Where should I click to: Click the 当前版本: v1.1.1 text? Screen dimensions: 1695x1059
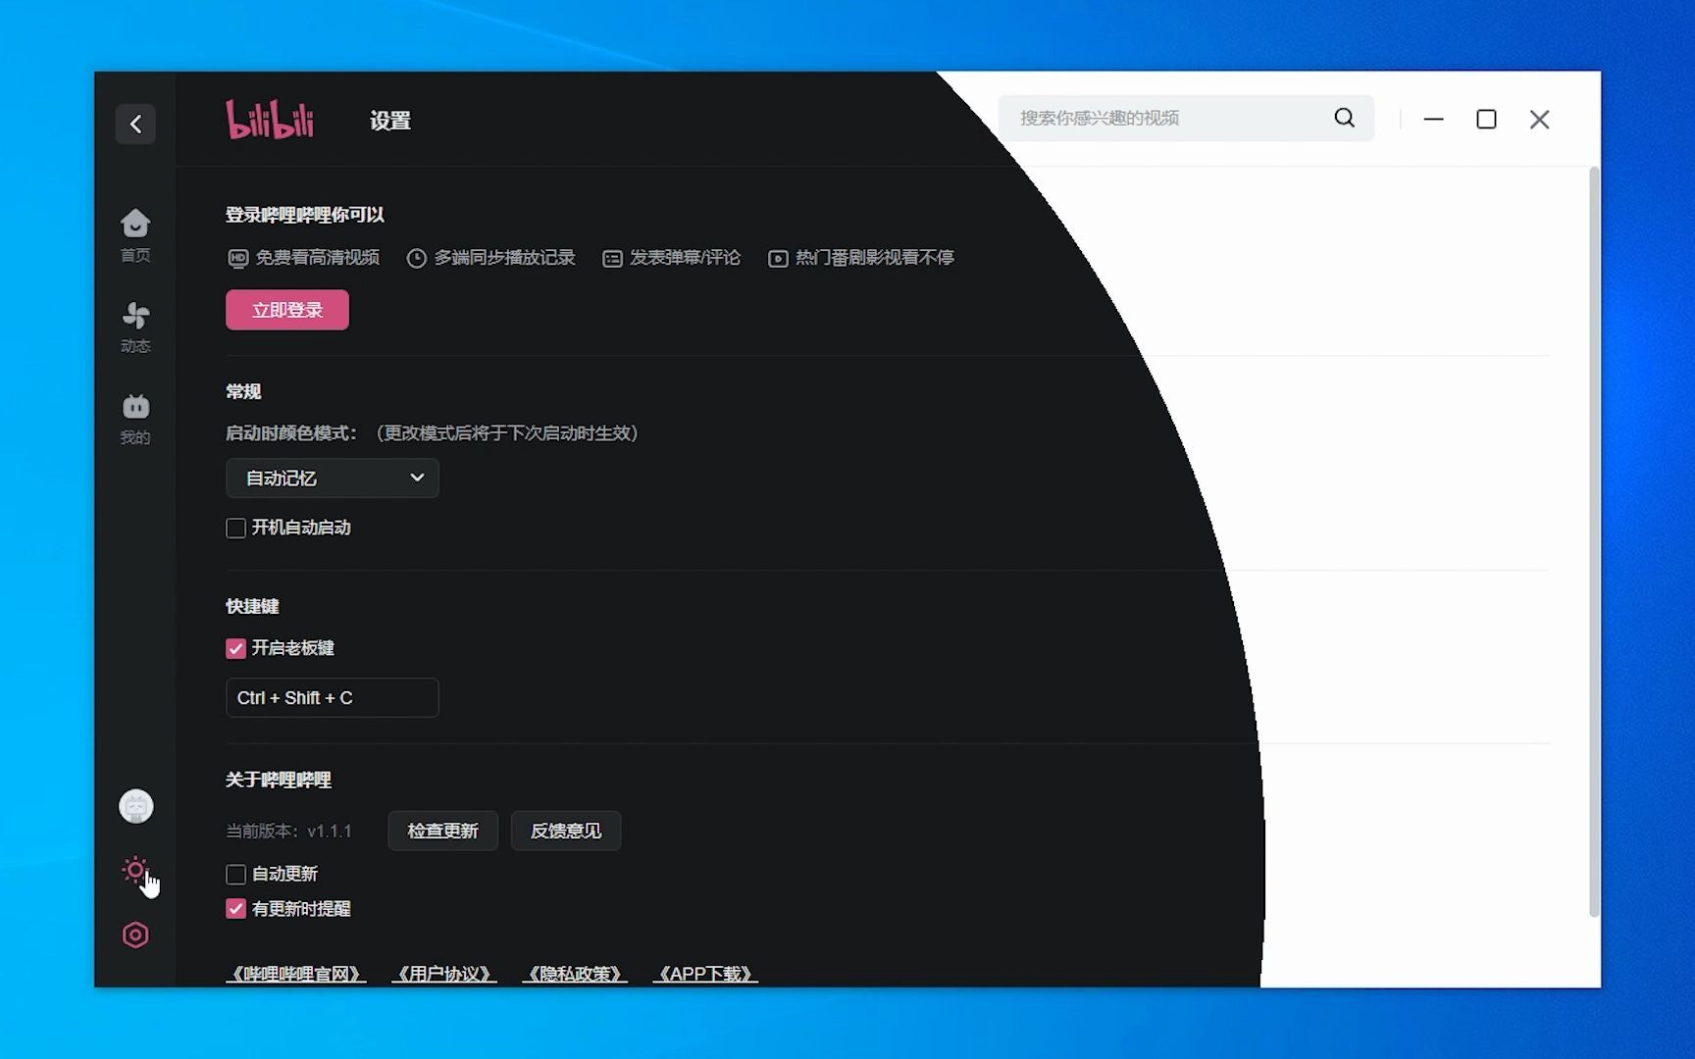click(x=288, y=832)
